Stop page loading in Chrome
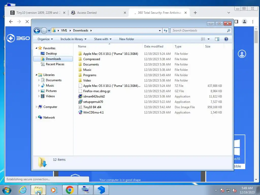The image size is (260, 195). click(x=27, y=22)
